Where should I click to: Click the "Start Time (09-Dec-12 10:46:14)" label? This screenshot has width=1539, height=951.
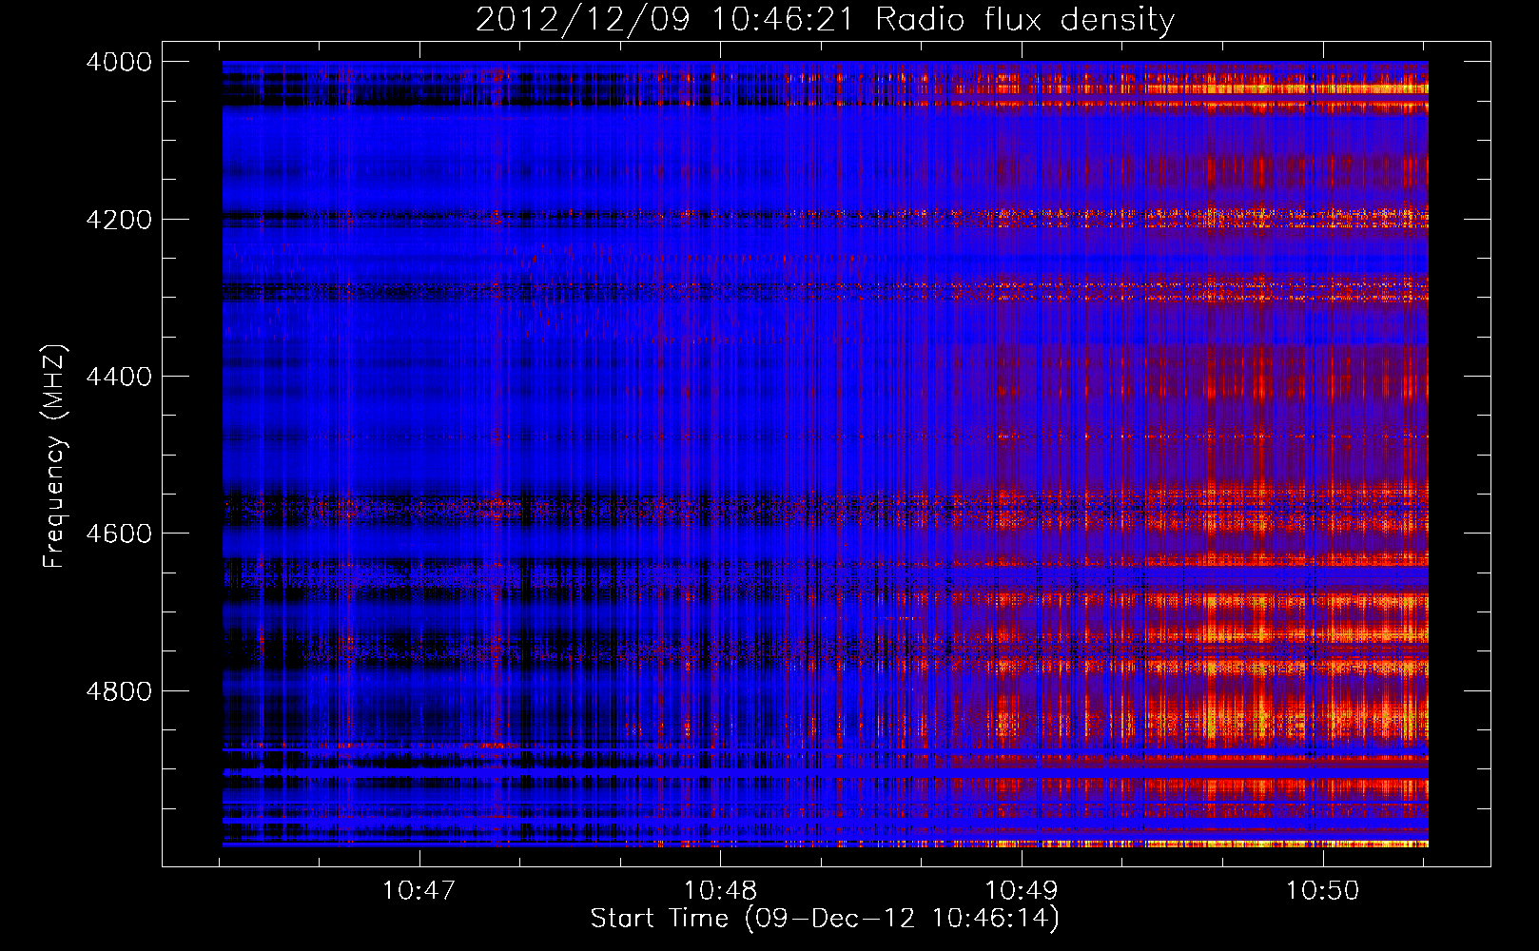pyautogui.click(x=825, y=919)
